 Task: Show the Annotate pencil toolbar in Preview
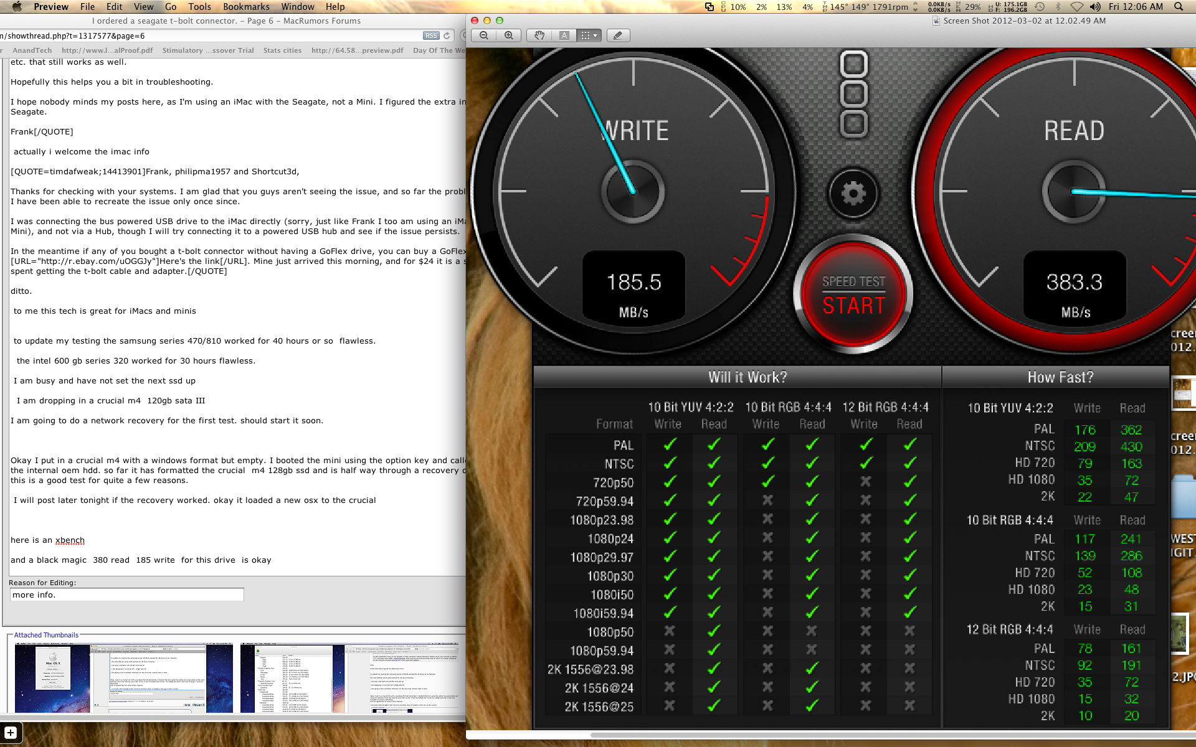[x=617, y=35]
